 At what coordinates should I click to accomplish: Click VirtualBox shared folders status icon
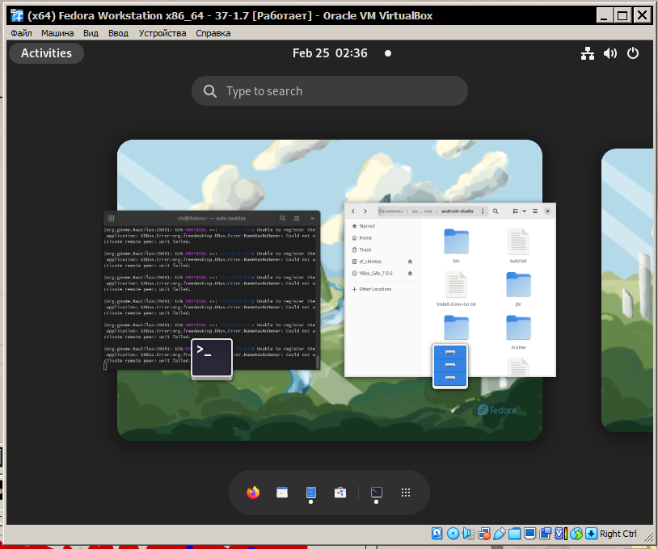[x=514, y=534]
